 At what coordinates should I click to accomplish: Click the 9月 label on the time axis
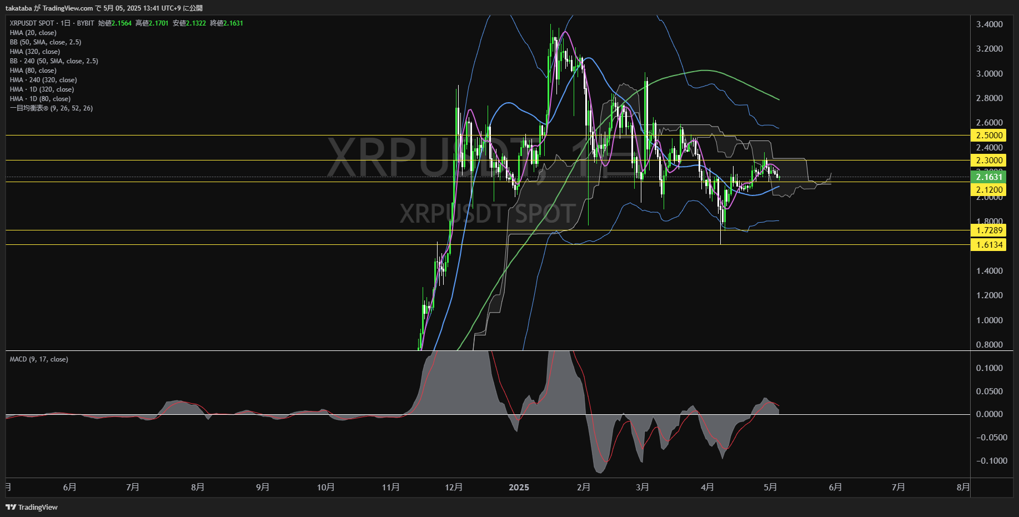coord(263,487)
